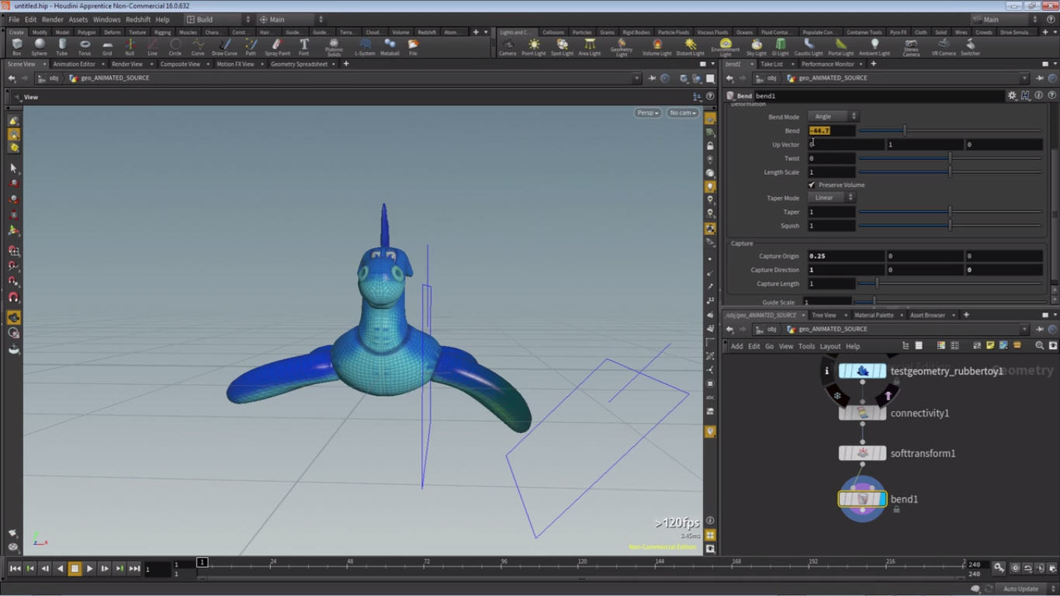Open the Bend Mode Angle dropdown
The height and width of the screenshot is (596, 1060).
click(x=833, y=116)
